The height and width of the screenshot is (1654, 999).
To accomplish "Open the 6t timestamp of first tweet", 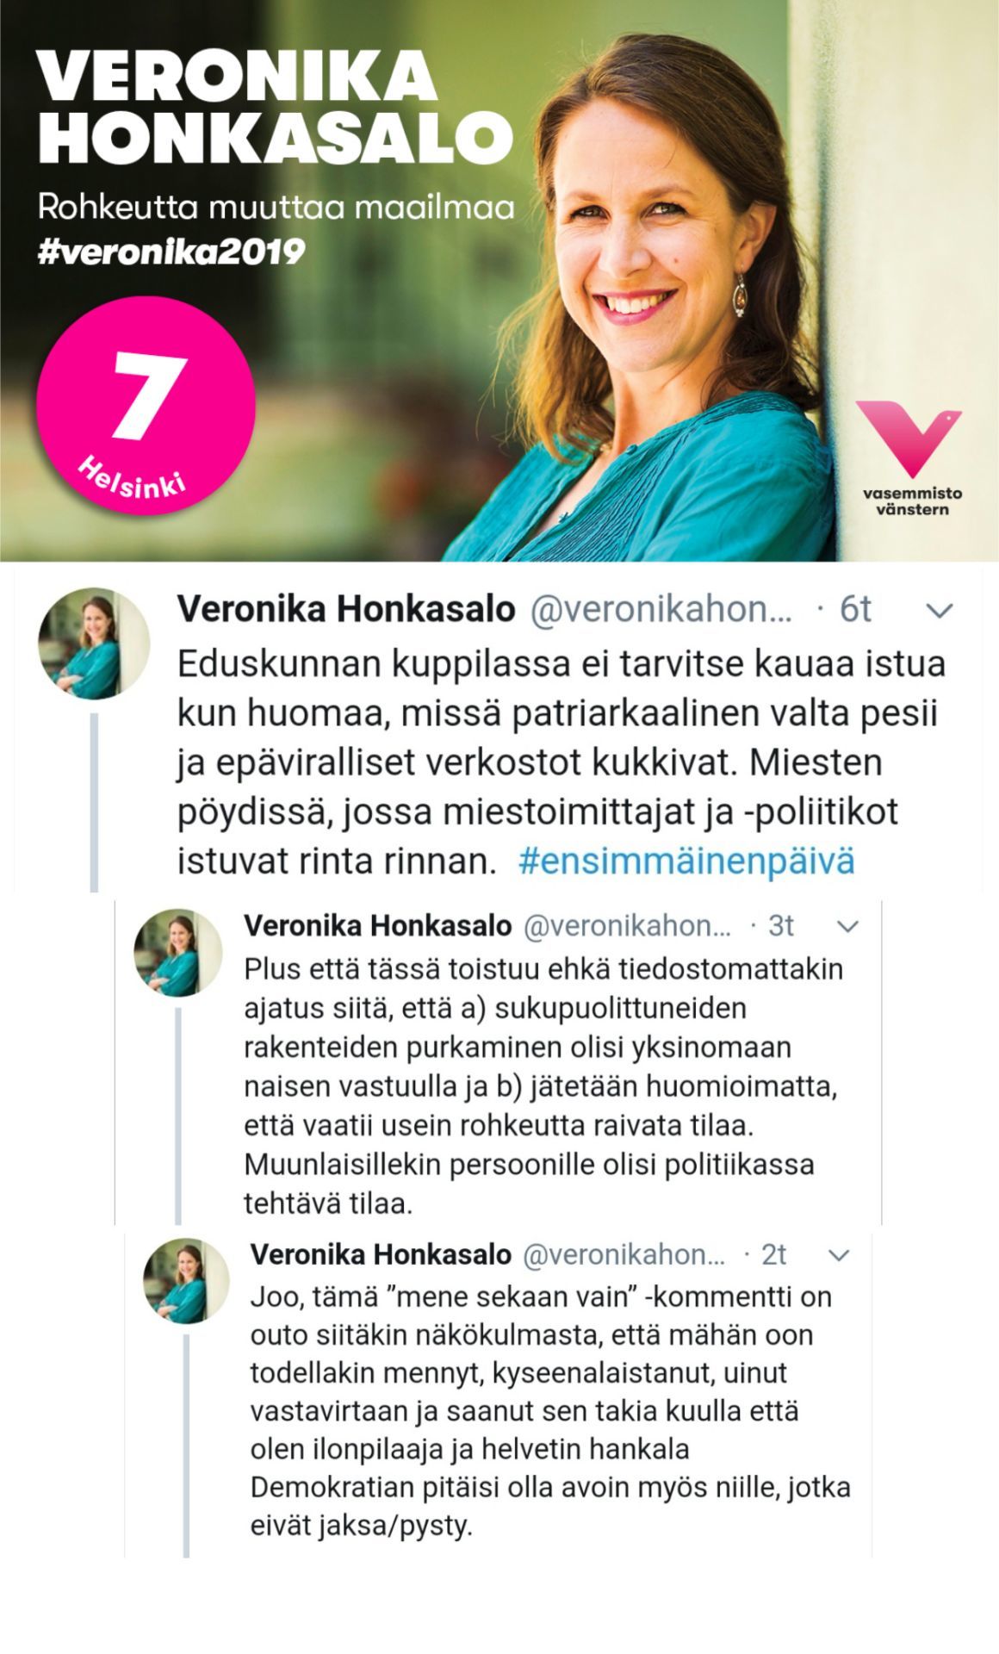I will point(855,609).
